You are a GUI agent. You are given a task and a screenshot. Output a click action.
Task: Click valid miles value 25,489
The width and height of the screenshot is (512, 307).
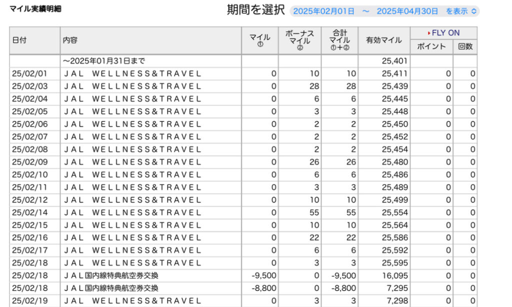pyautogui.click(x=395, y=187)
